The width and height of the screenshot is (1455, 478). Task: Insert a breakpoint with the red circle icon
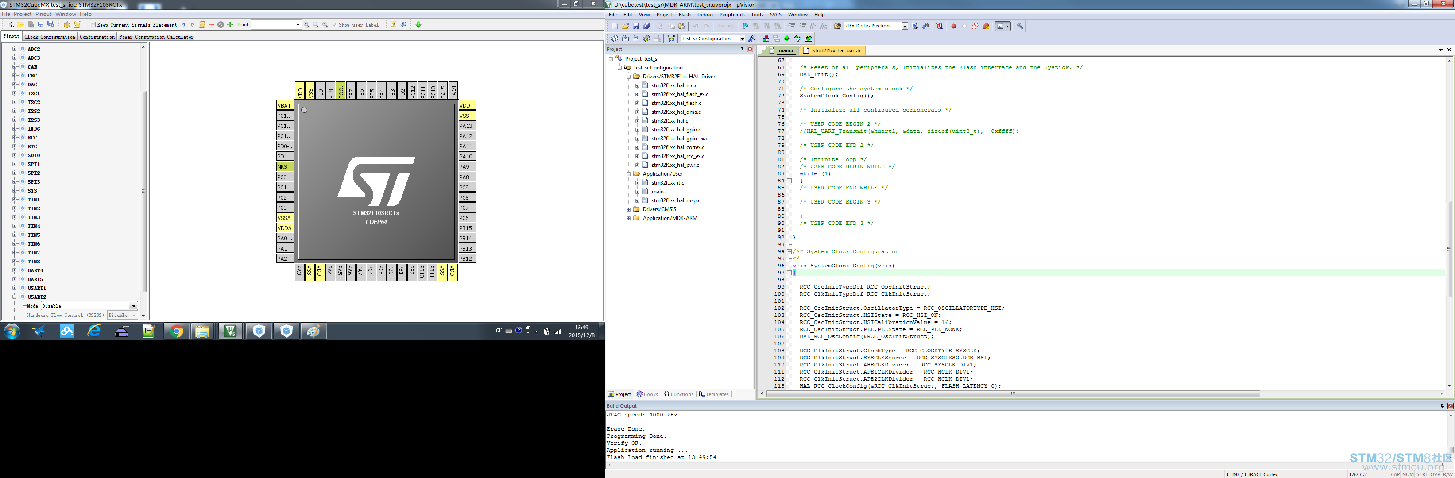tap(954, 26)
